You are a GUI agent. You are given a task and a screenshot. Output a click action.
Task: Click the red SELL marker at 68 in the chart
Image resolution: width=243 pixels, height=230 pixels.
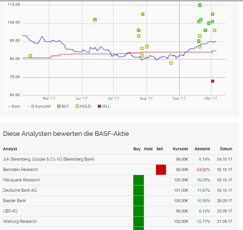tap(213, 81)
